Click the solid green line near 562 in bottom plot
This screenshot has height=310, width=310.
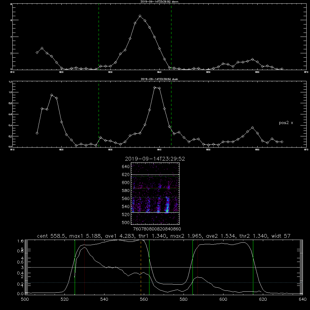(149, 267)
